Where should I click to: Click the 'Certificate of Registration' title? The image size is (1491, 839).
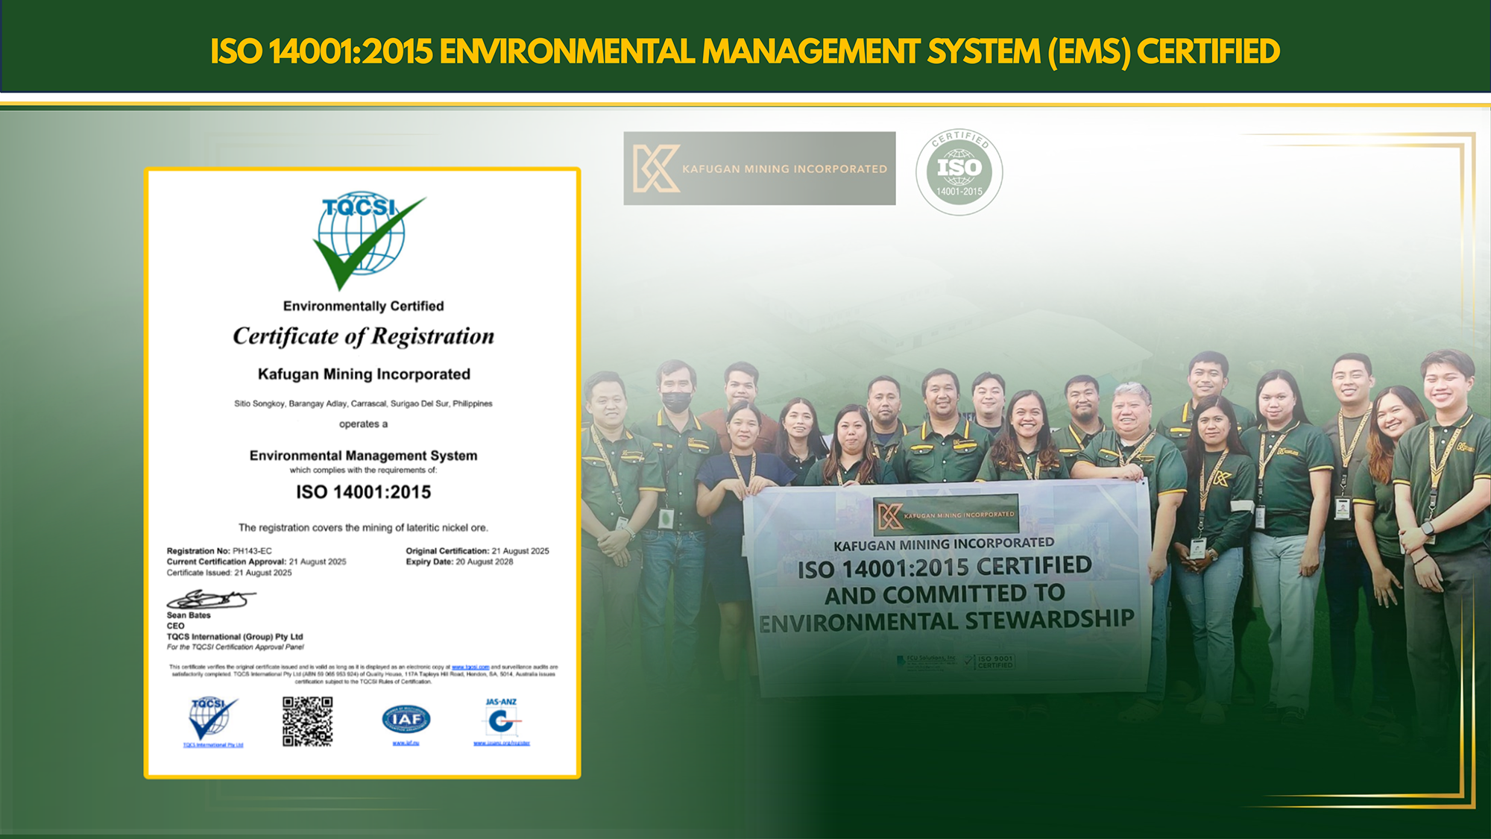pyautogui.click(x=363, y=336)
